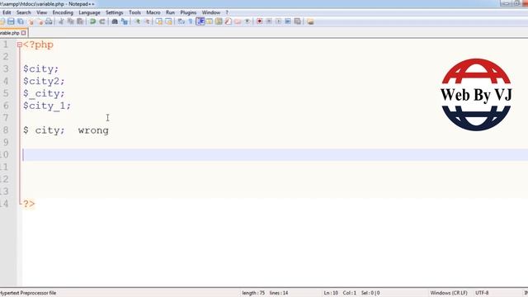528x297 pixels.
Task: Click the Redo arrow icon
Action: point(102,21)
